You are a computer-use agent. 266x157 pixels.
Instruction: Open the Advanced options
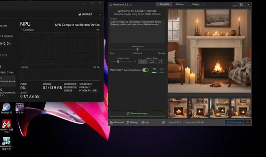click(x=117, y=122)
